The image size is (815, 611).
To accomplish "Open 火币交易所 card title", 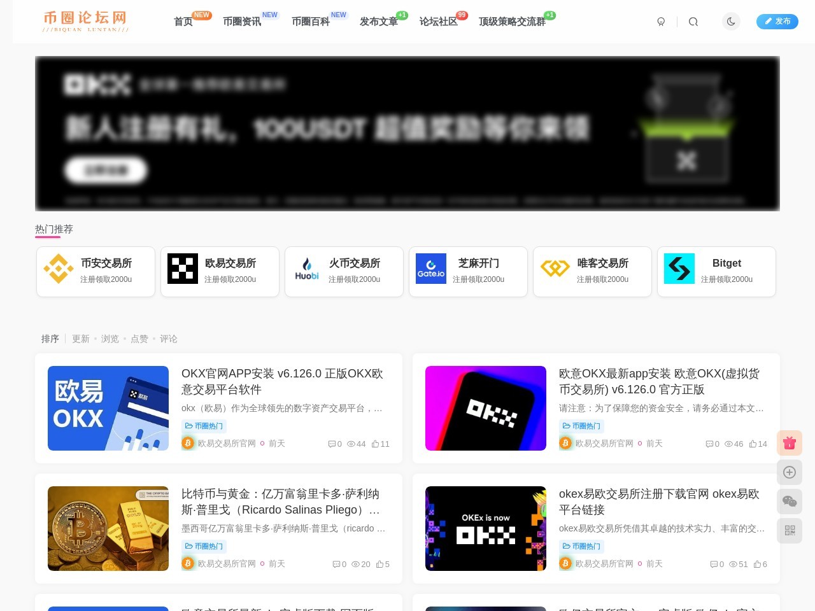I will pyautogui.click(x=355, y=263).
